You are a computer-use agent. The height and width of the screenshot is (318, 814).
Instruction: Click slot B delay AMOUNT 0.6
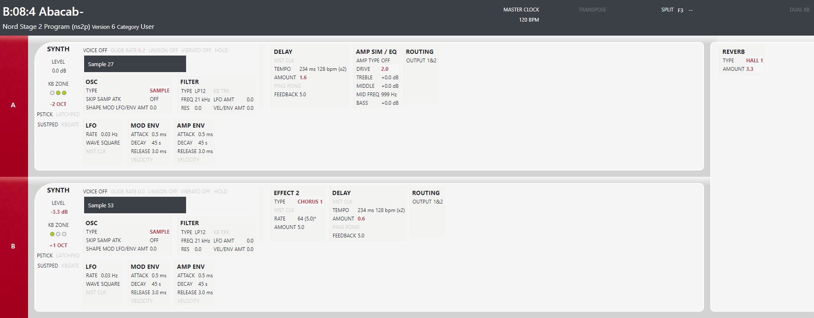[x=361, y=219]
